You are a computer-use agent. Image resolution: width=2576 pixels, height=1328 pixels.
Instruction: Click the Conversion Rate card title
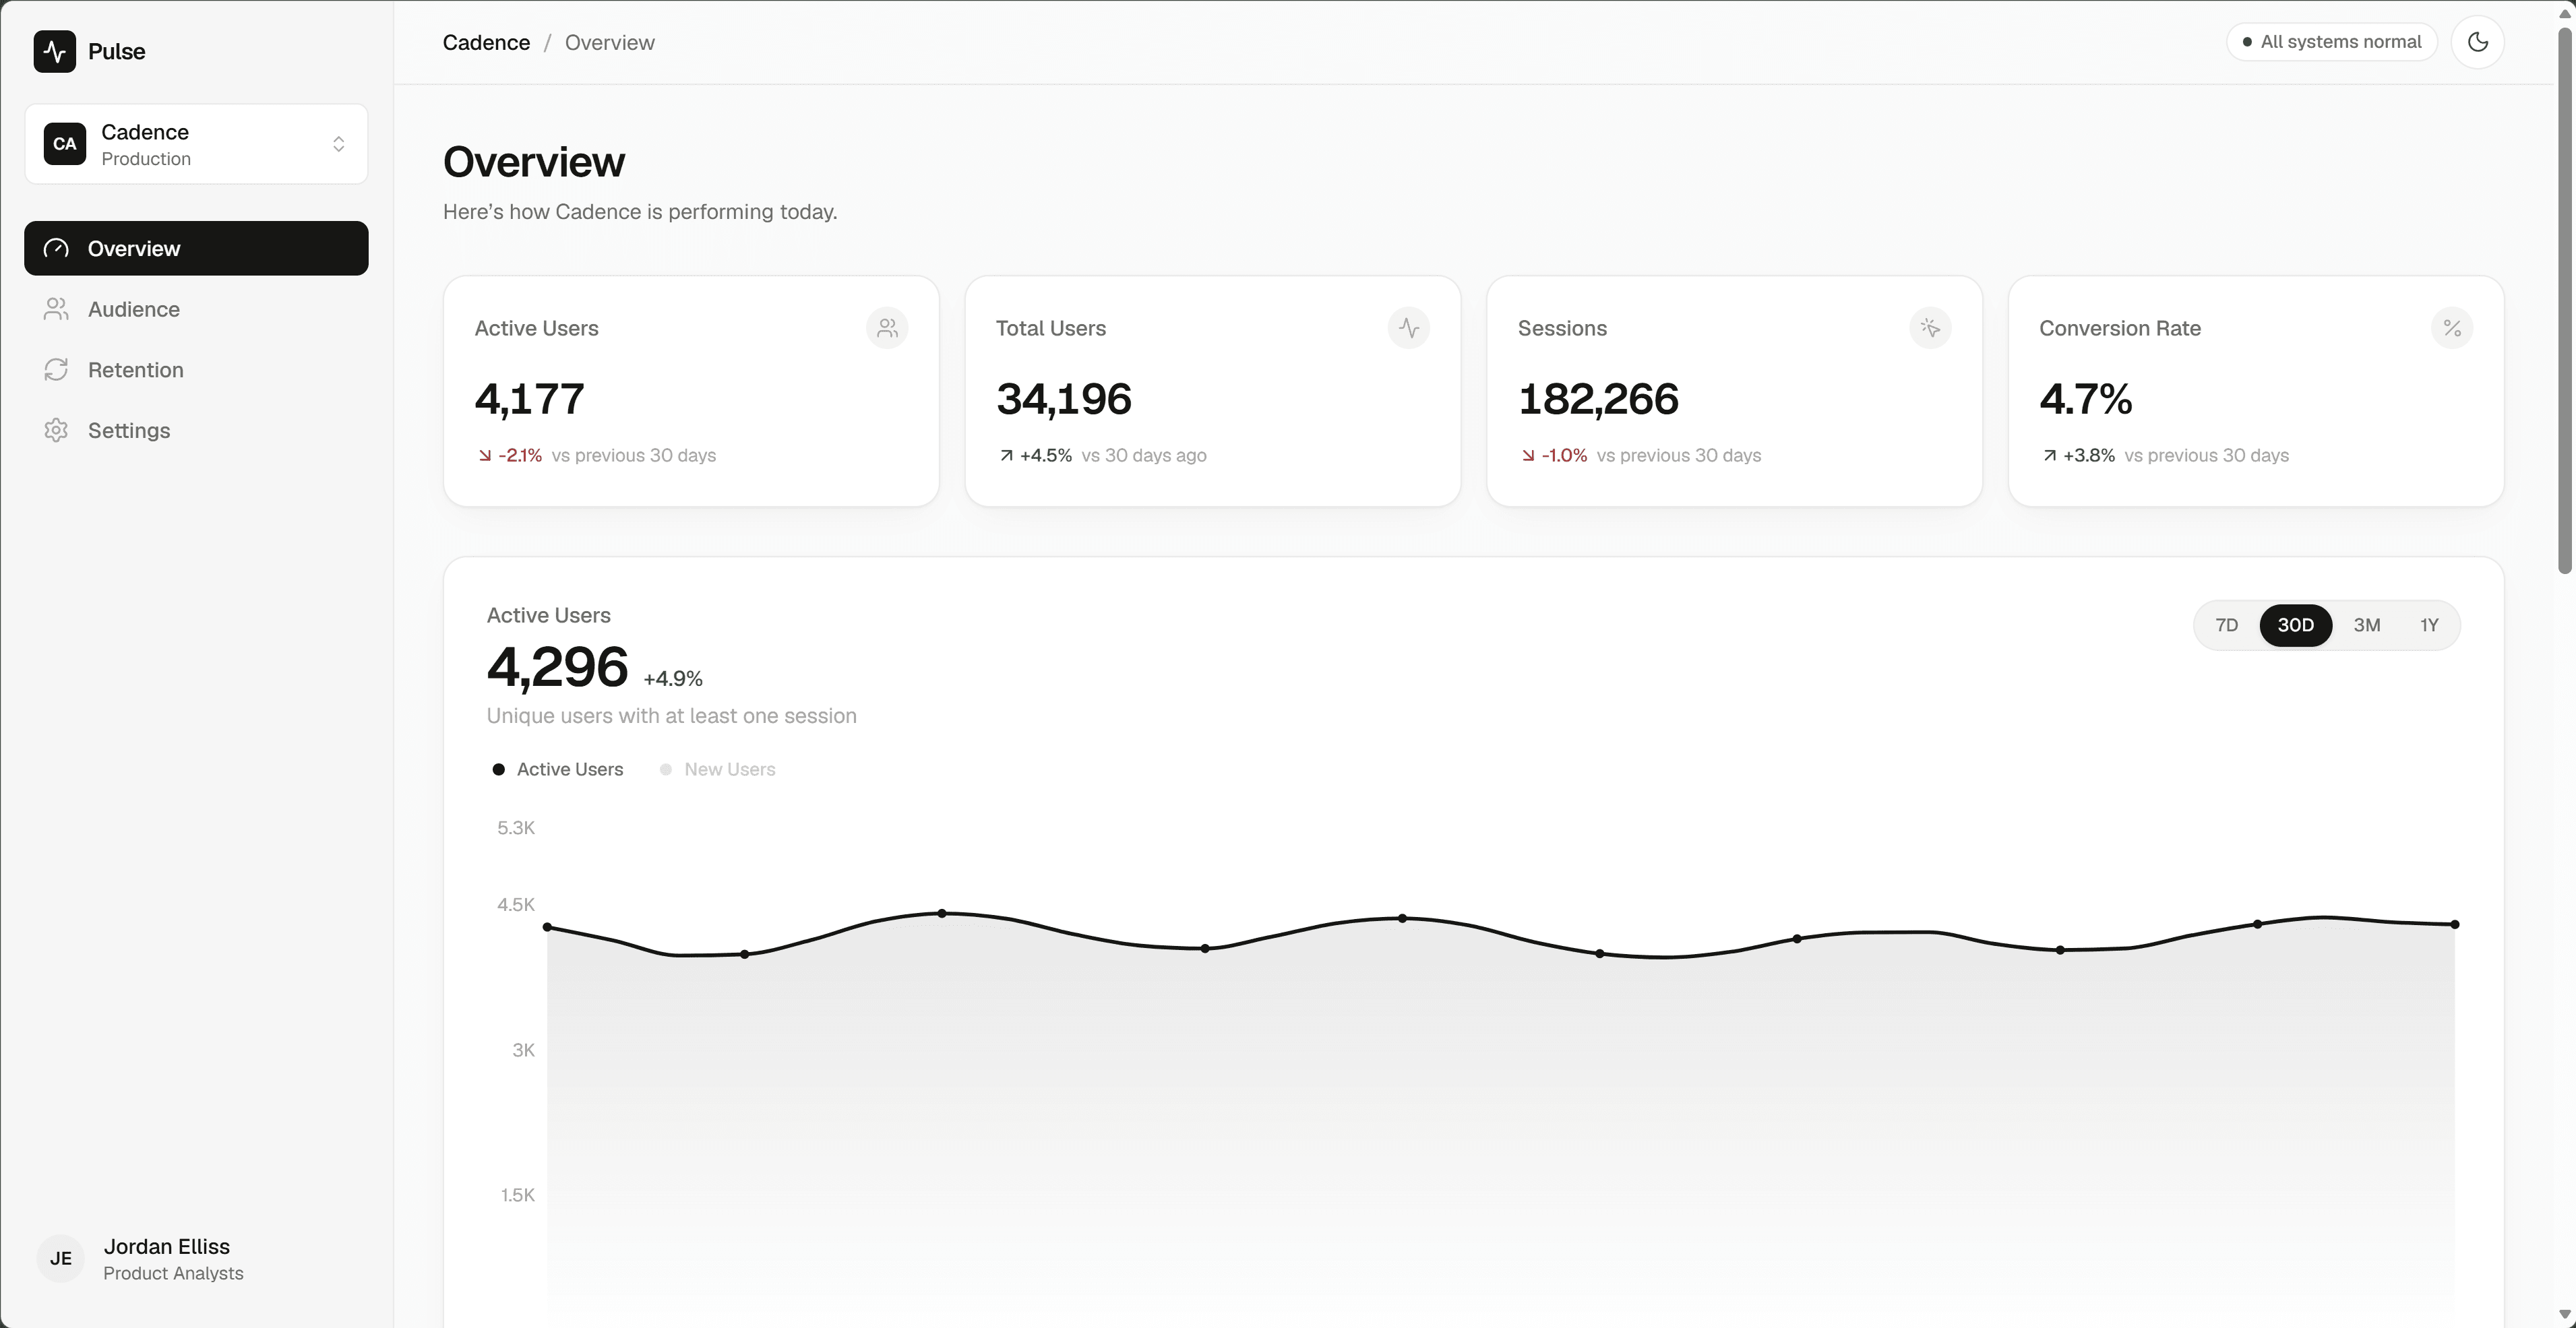(x=2120, y=328)
